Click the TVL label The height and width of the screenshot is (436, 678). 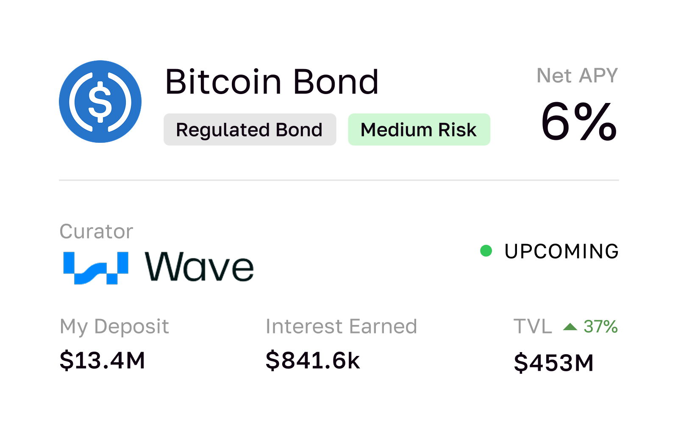point(533,327)
